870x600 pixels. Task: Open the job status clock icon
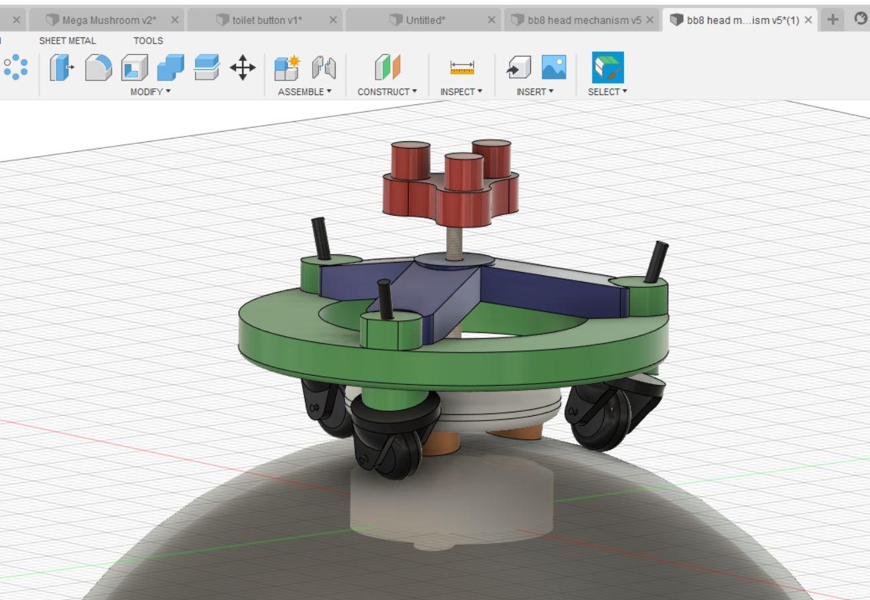point(861,19)
